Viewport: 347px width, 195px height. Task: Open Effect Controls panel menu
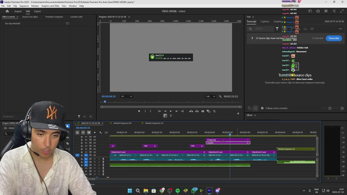[17, 17]
